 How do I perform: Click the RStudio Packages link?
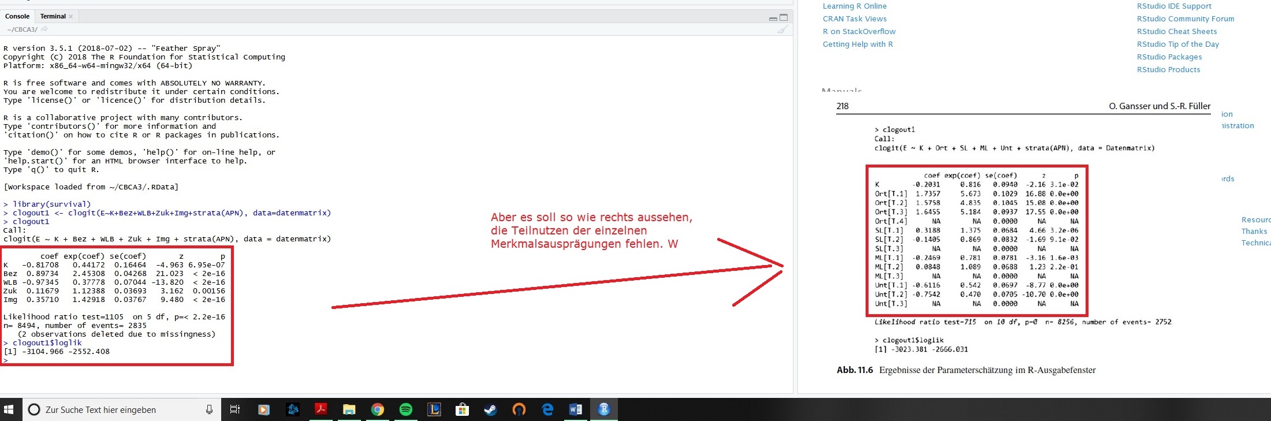[1169, 57]
